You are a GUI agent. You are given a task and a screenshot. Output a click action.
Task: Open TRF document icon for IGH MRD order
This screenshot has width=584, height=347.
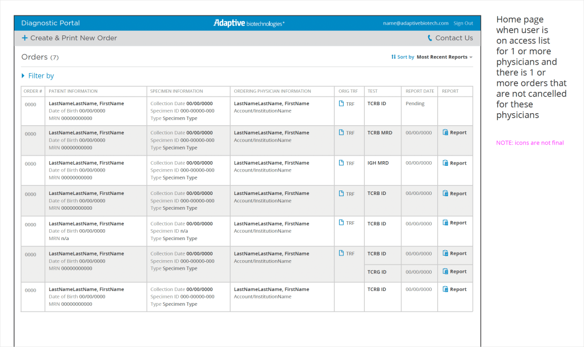coord(341,163)
